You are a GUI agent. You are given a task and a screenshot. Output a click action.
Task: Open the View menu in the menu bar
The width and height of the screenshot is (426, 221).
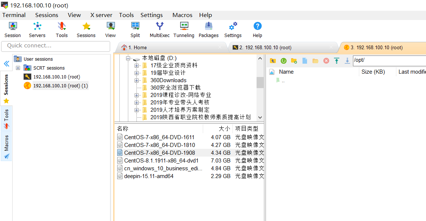coord(74,15)
